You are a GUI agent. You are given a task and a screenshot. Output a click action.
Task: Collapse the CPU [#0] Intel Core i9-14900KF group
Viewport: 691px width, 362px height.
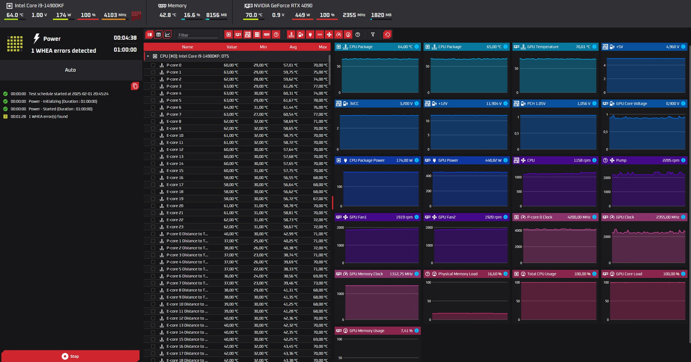coord(148,56)
